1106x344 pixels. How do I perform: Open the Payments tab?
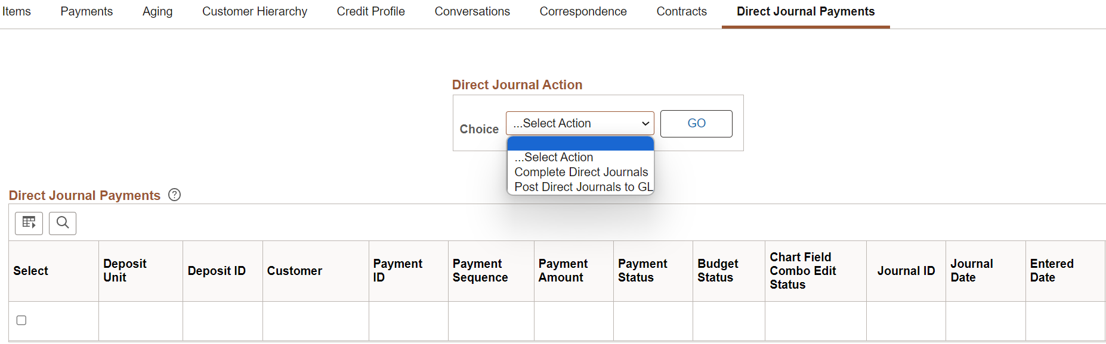click(x=86, y=11)
